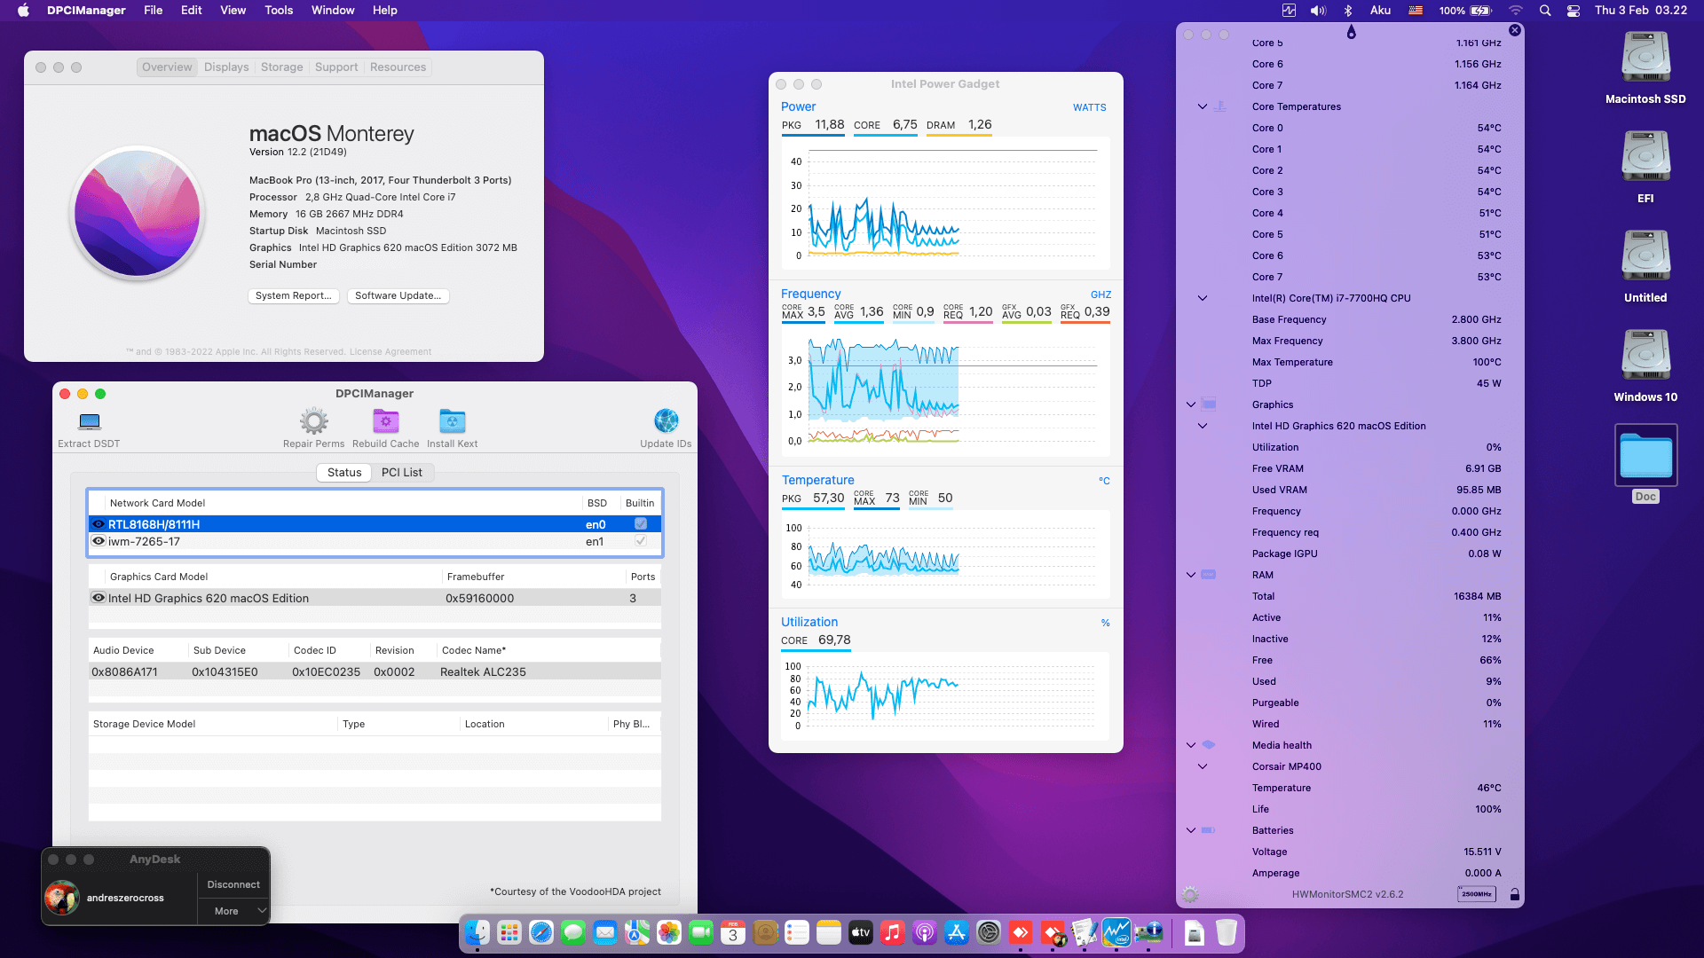Collapse the RAM section chevron
1704x958 pixels.
(1191, 575)
